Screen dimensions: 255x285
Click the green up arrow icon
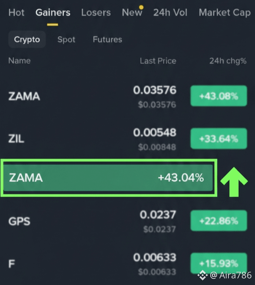[x=234, y=182]
